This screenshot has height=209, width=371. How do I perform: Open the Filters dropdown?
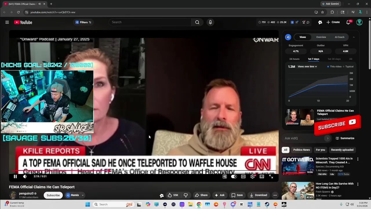pos(83,22)
